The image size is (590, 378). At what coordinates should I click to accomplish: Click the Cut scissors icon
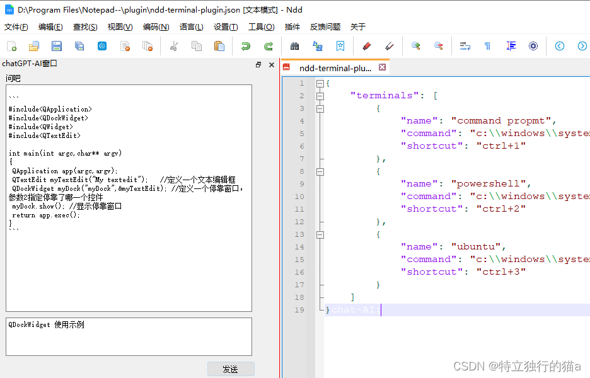(x=175, y=46)
